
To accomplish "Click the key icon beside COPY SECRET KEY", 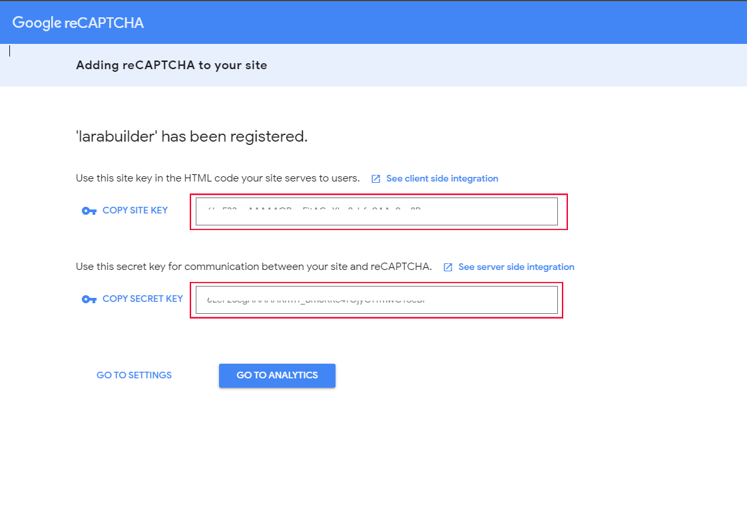I will pyautogui.click(x=89, y=299).
